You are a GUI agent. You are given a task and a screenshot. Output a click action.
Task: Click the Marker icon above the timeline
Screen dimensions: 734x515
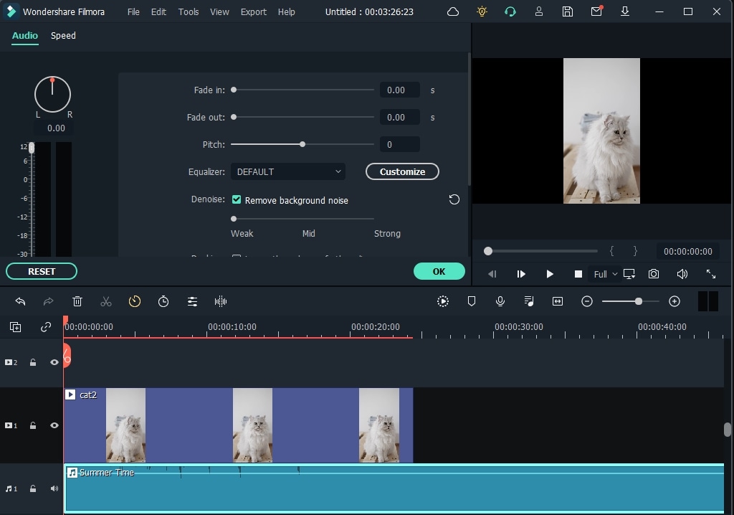point(472,301)
